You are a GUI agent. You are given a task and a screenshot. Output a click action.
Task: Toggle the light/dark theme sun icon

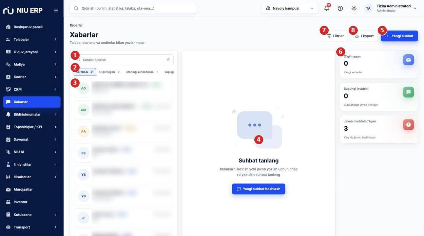(x=354, y=8)
